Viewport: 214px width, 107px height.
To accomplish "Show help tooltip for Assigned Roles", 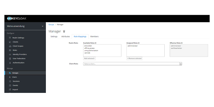I will point(139,43).
